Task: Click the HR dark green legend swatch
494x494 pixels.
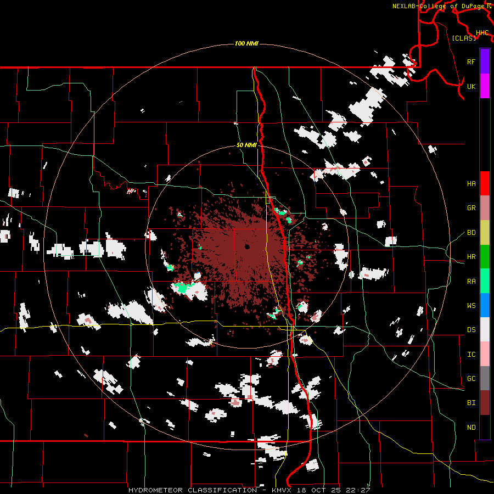Action: click(485, 257)
